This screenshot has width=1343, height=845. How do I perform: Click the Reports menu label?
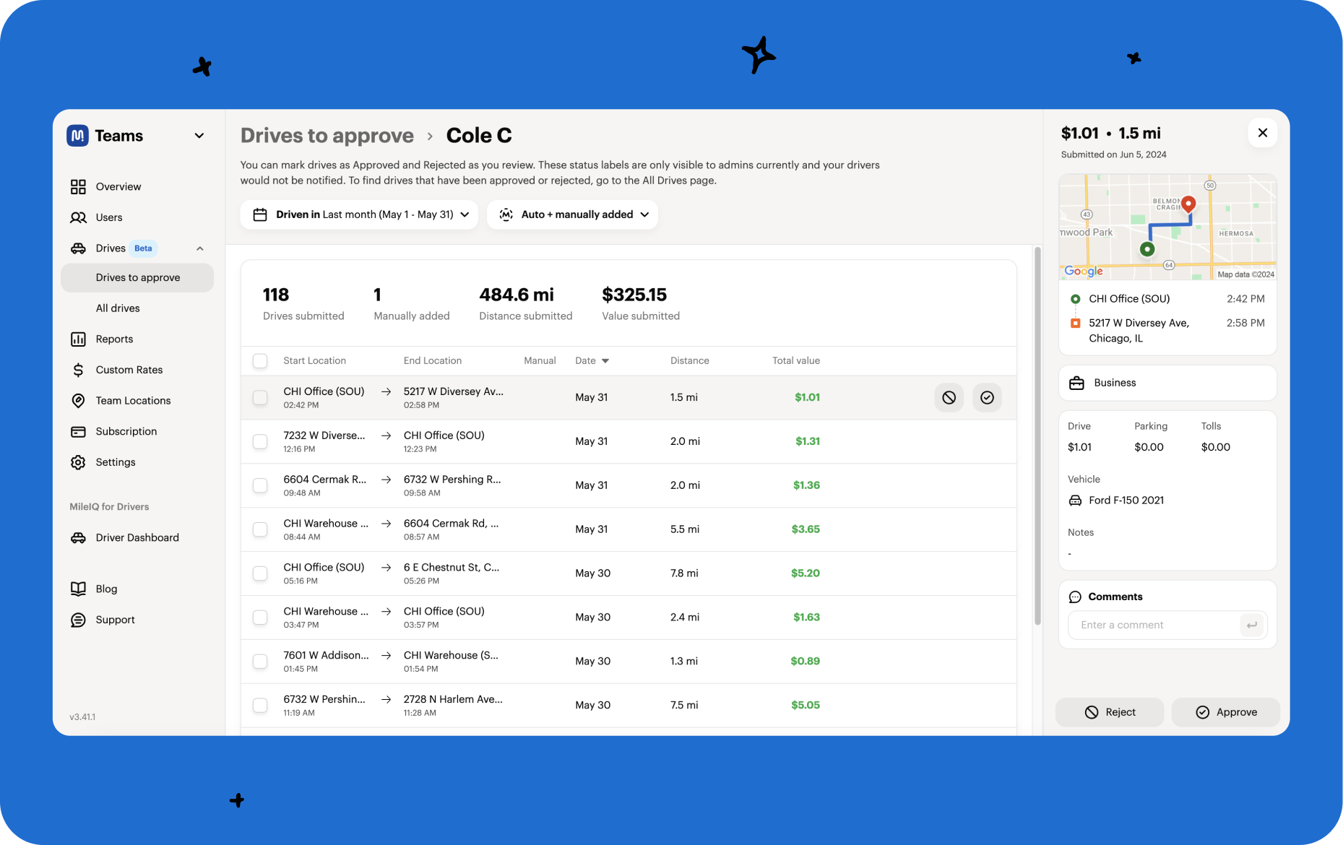(x=114, y=339)
